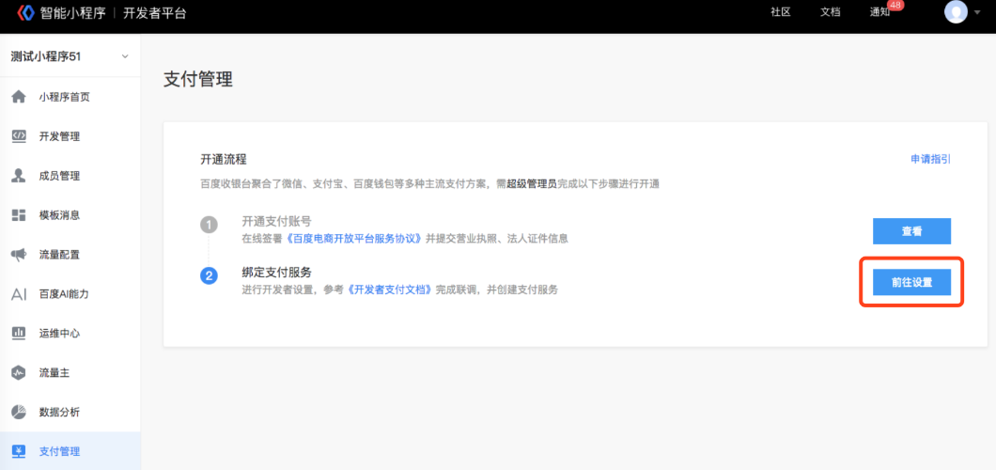The image size is (996, 470).
Task: Click the 支付管理 page heading
Action: 198,79
